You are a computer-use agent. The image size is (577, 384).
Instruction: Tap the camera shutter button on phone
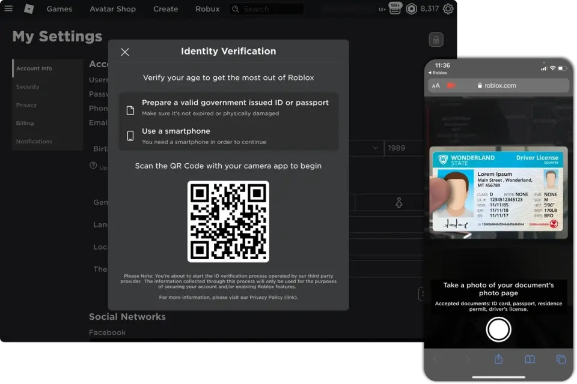point(498,329)
